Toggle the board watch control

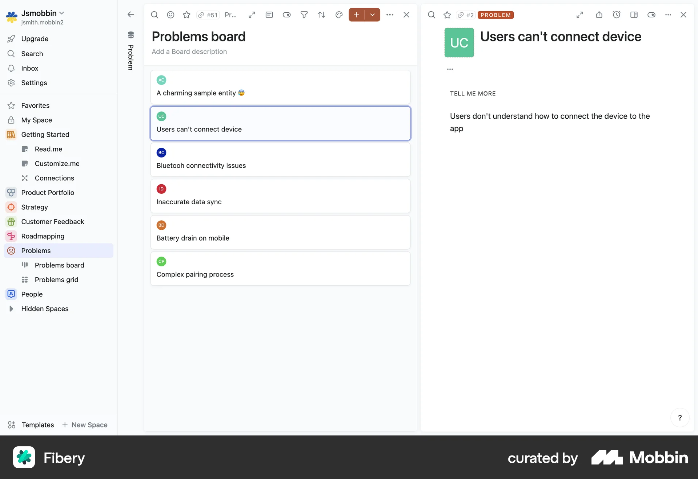tap(287, 15)
